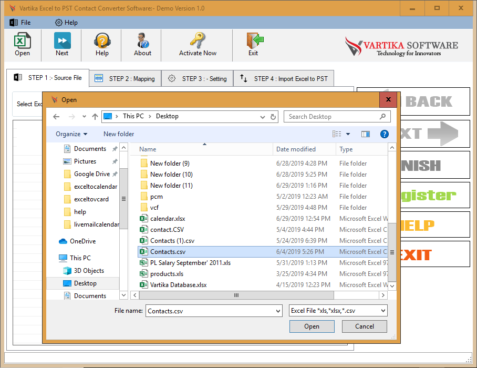The width and height of the screenshot is (477, 368).
Task: Click the File name text field
Action: [210, 311]
